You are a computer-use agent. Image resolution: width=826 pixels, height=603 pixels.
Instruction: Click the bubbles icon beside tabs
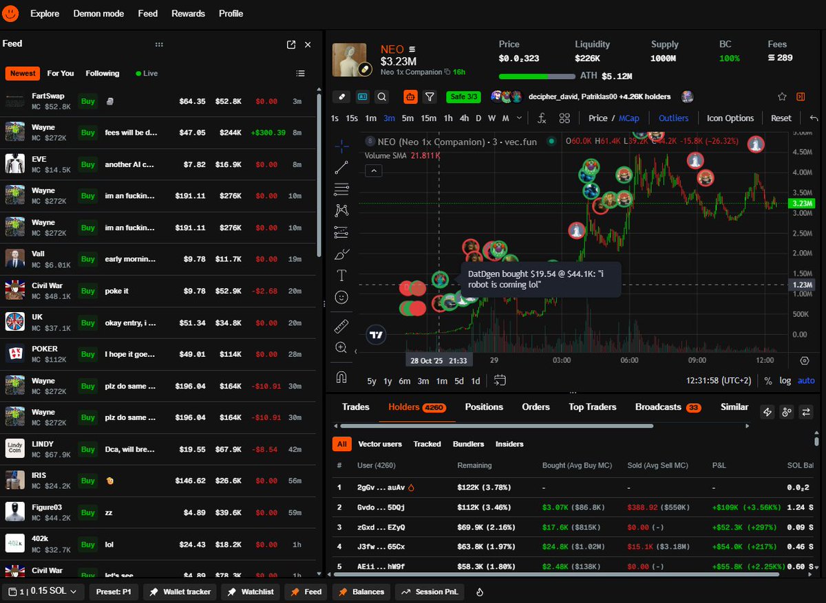click(x=787, y=412)
